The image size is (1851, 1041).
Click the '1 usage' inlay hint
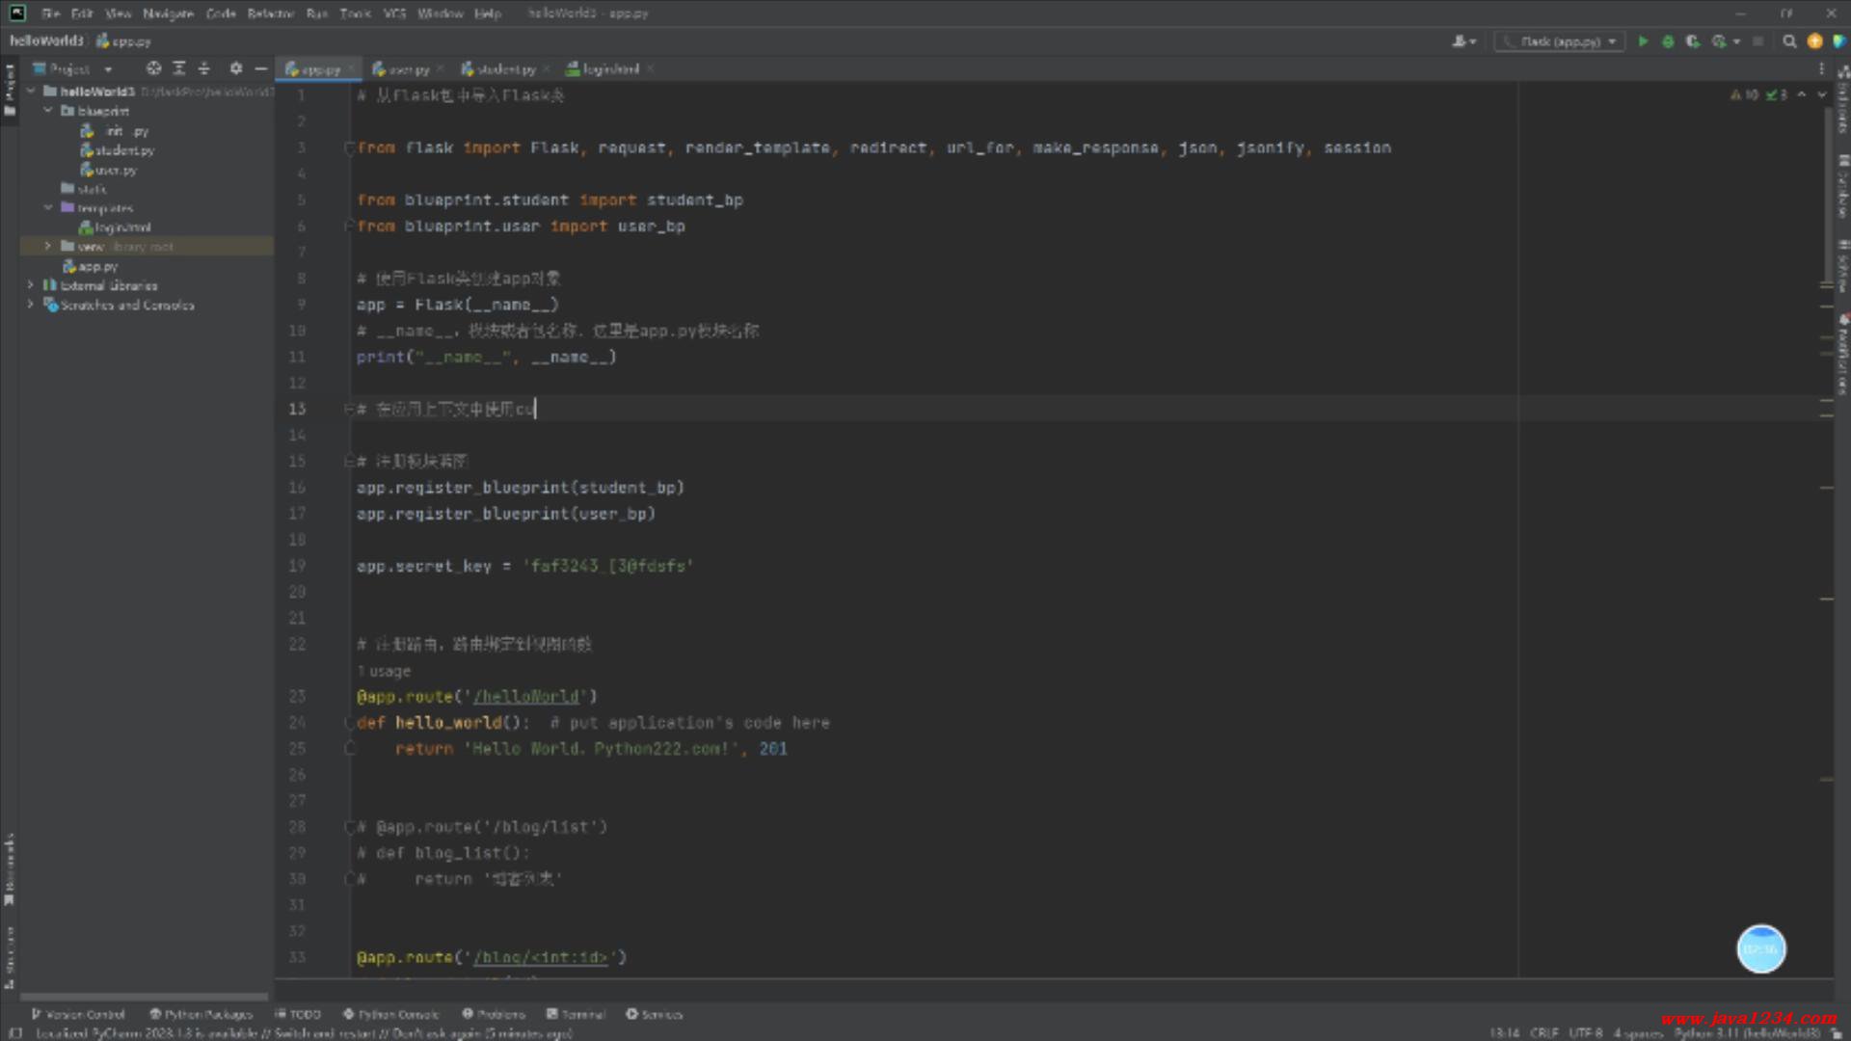[x=384, y=671]
